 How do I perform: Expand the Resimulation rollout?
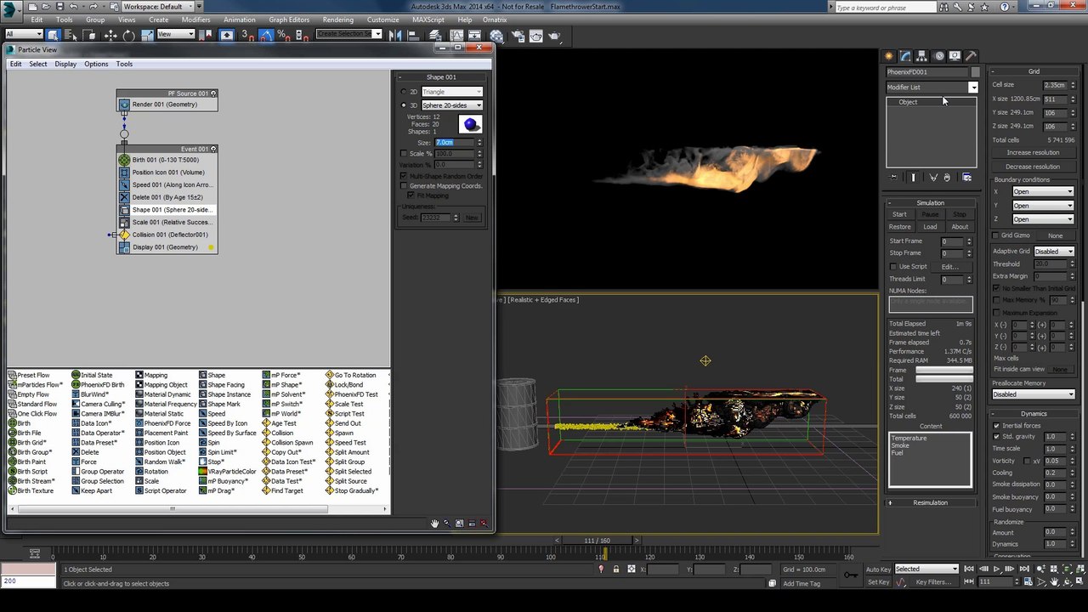pyautogui.click(x=930, y=502)
